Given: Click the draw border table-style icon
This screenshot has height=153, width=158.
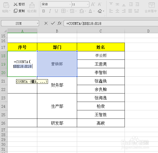Looking at the screenshot, I should click(x=72, y=11).
